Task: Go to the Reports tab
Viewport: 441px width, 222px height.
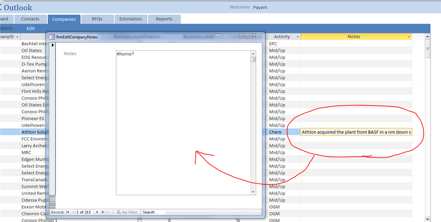Action: click(164, 19)
